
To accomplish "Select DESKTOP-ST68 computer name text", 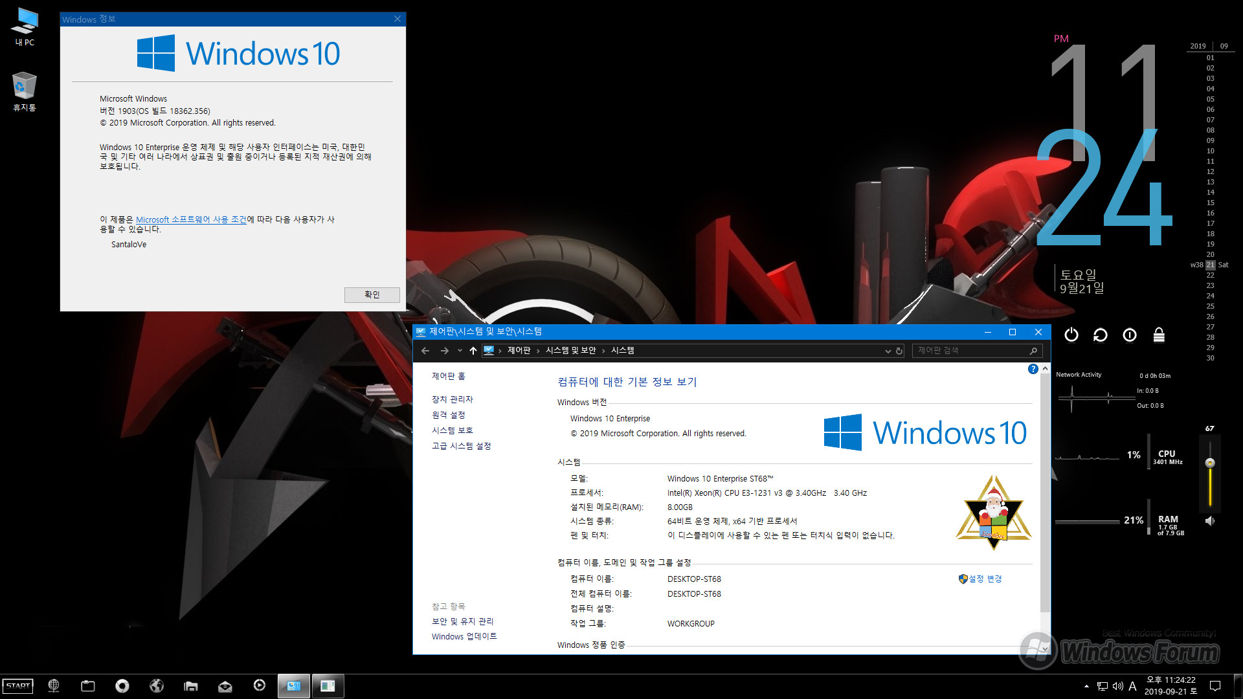I will (x=694, y=579).
